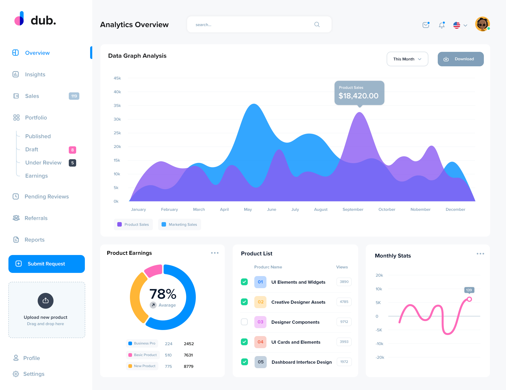The width and height of the screenshot is (506, 390).
Task: Uncheck UI Elements and Widgets checkbox
Action: [x=244, y=282]
